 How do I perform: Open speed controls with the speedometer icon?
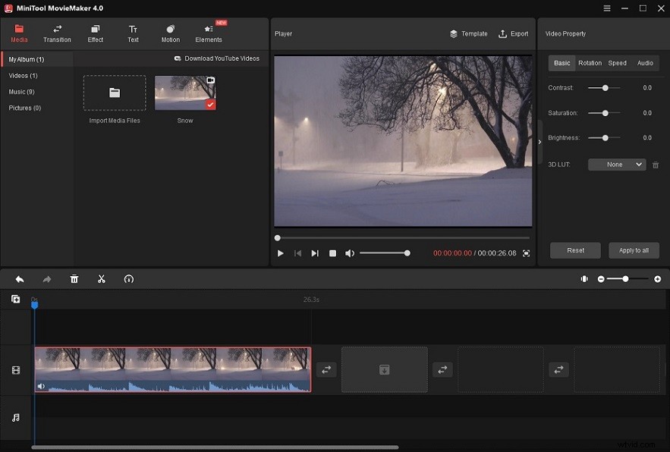click(129, 279)
